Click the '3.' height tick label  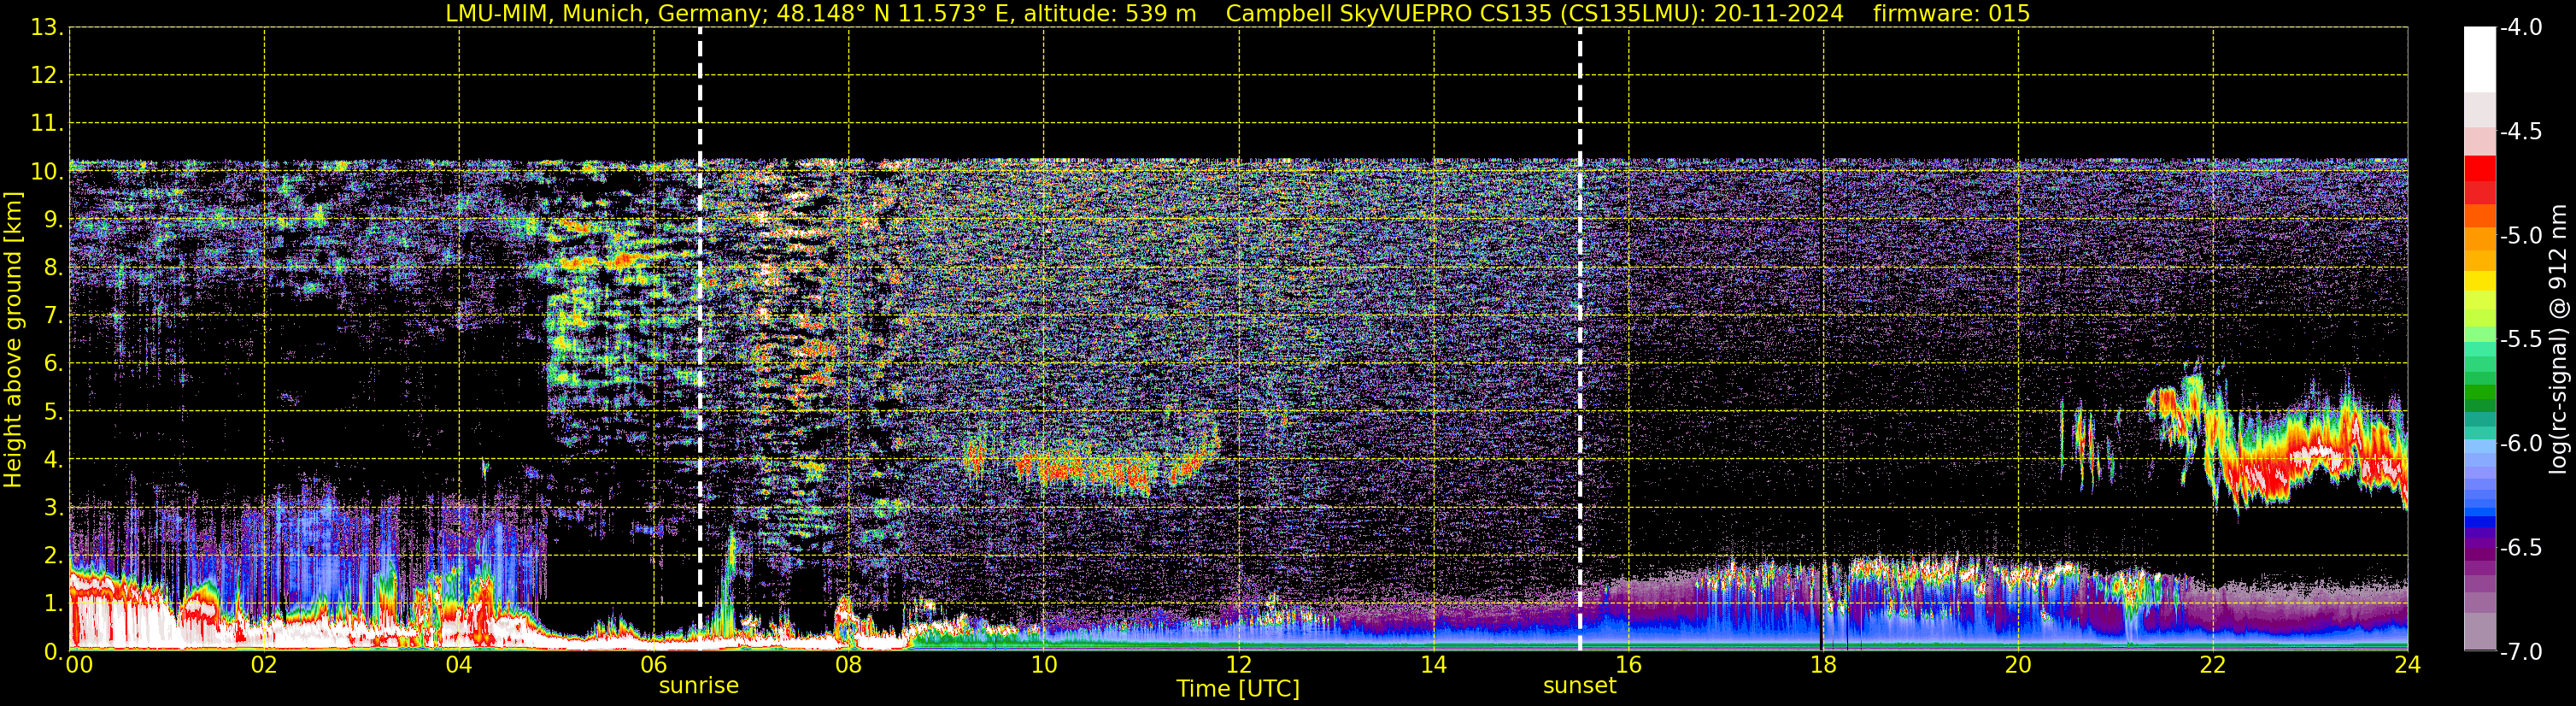coord(52,507)
